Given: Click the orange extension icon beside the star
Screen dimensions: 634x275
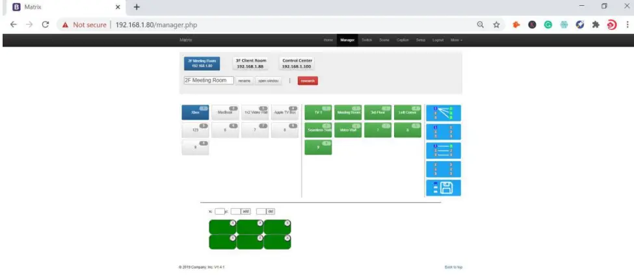Looking at the screenshot, I should coord(516,25).
